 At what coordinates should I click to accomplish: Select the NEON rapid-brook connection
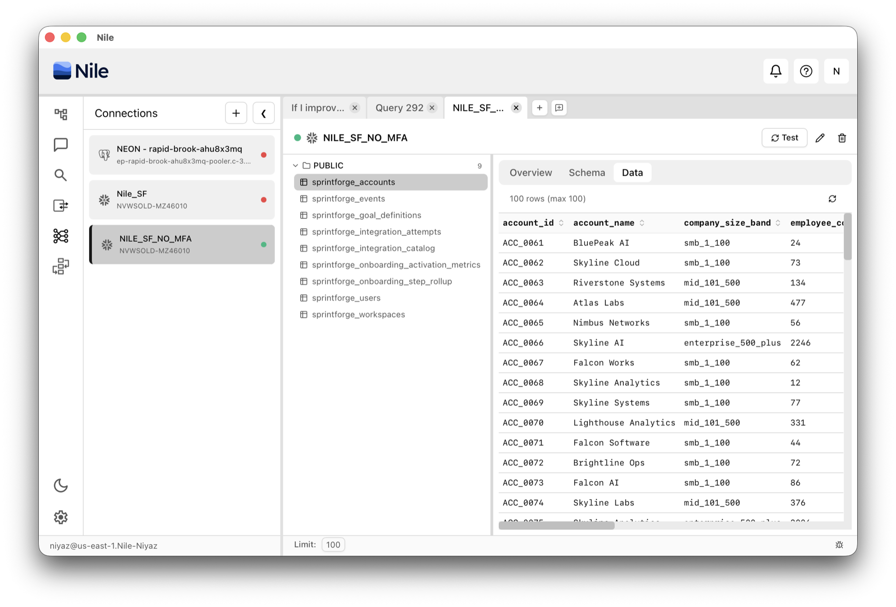coord(182,155)
